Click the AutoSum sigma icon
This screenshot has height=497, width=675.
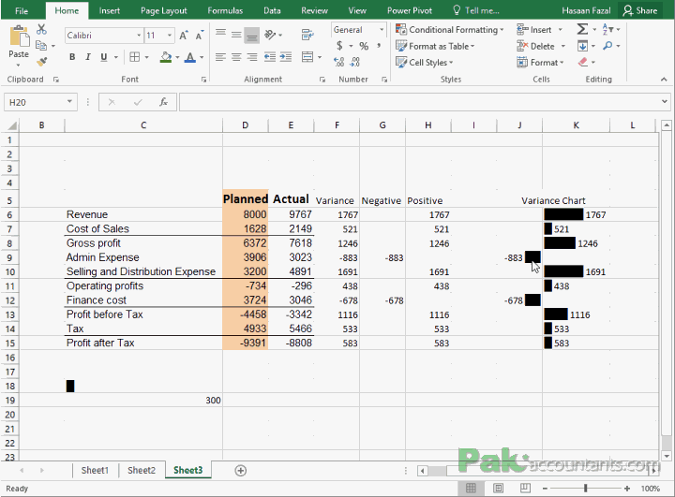tap(582, 30)
